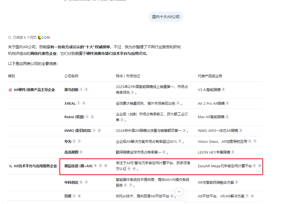Open citation 6 after 方认证
283x204 pixels.
coord(129,168)
